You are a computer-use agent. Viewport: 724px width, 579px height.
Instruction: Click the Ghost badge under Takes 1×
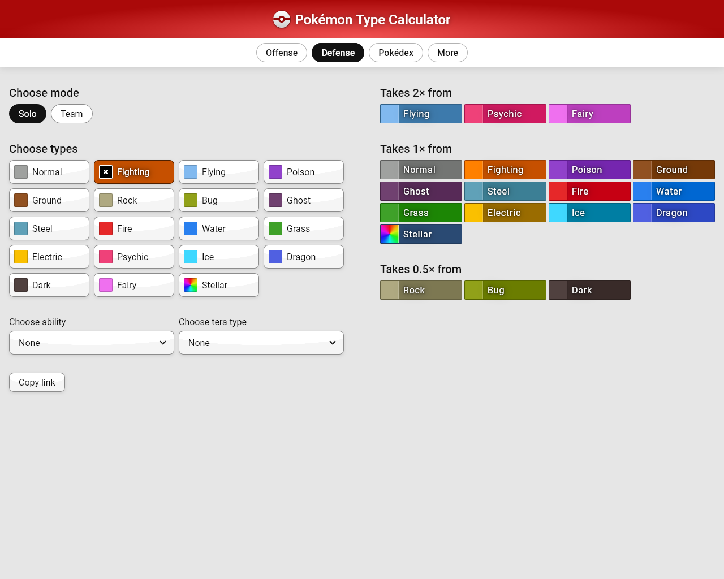click(421, 191)
